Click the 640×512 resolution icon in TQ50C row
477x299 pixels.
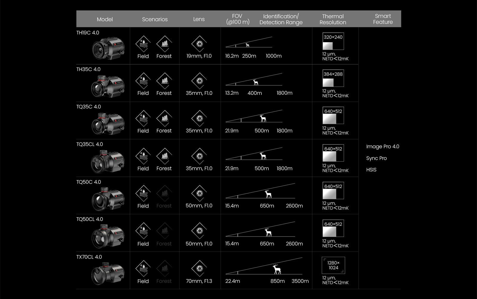tap(333, 190)
